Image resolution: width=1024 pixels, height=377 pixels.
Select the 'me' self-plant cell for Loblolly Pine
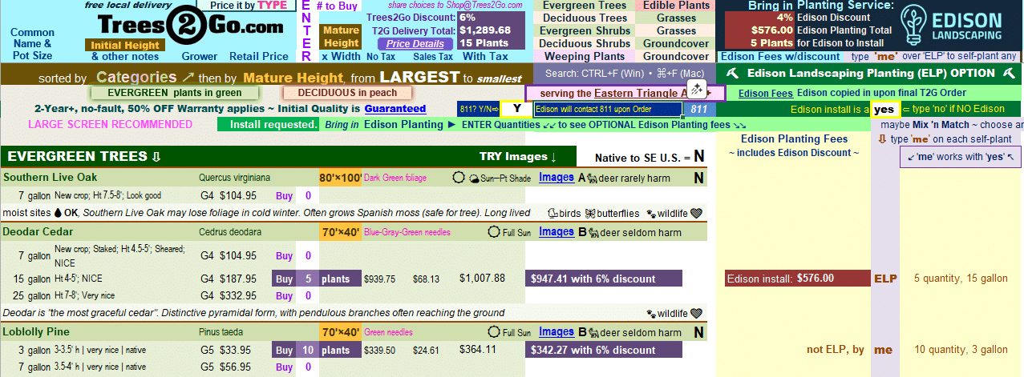coord(883,350)
